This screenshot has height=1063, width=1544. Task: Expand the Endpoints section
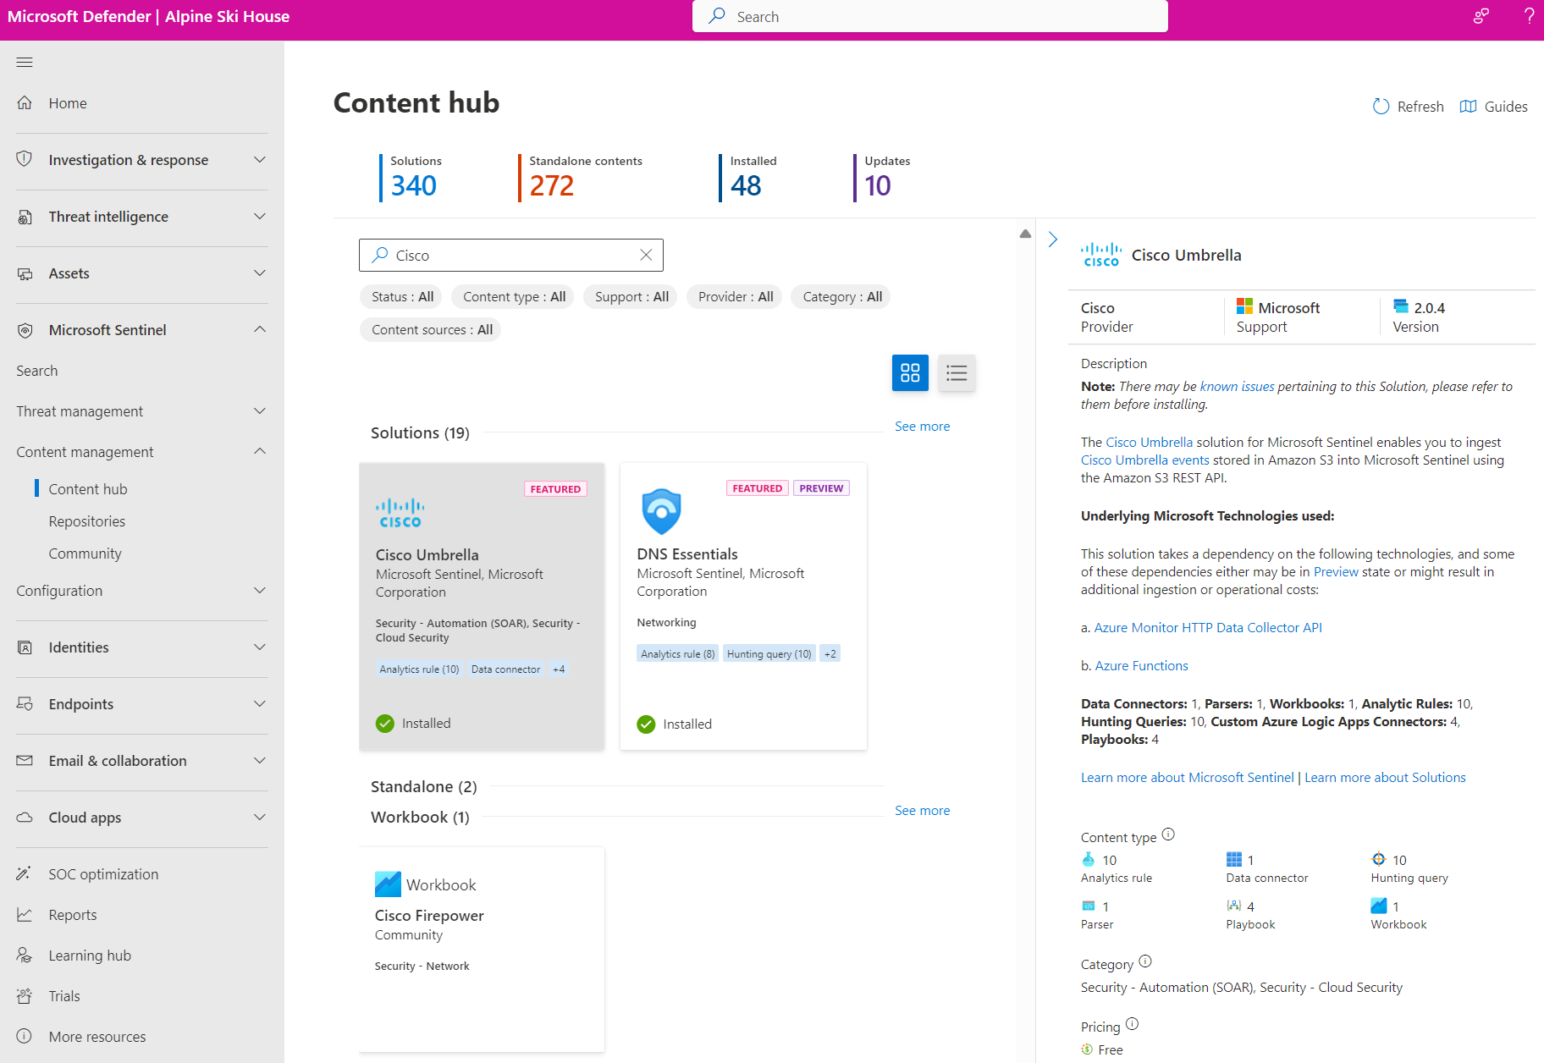tap(260, 704)
